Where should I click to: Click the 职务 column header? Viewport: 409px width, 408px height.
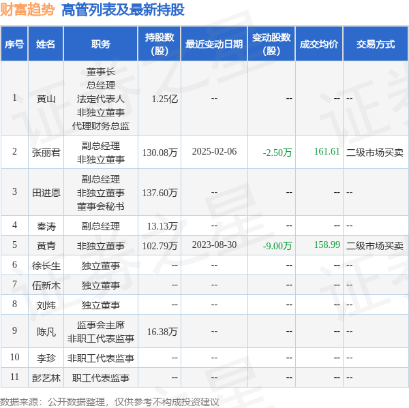pyautogui.click(x=101, y=44)
